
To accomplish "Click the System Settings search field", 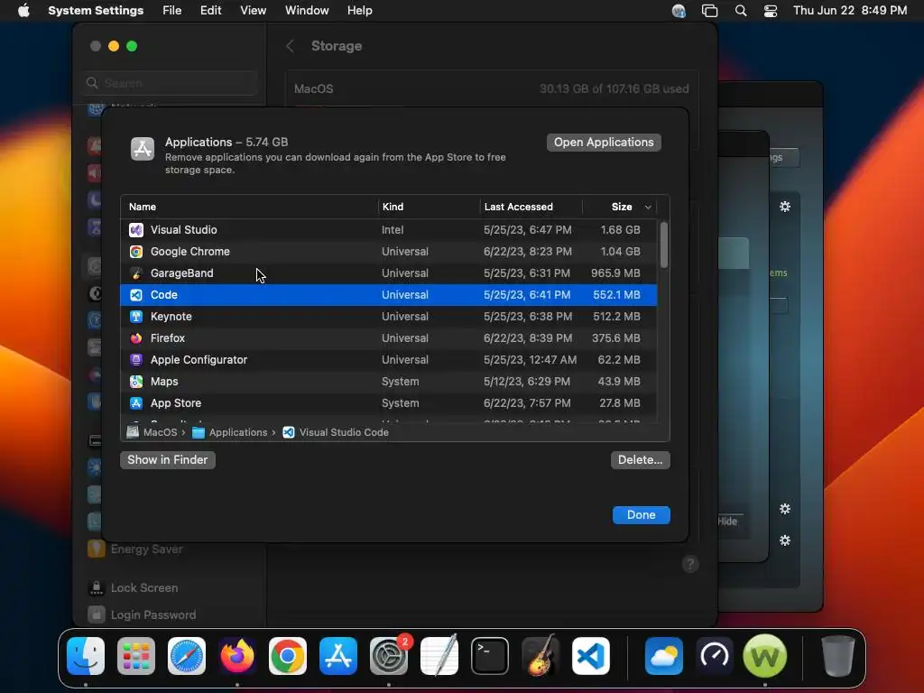I will pos(170,83).
